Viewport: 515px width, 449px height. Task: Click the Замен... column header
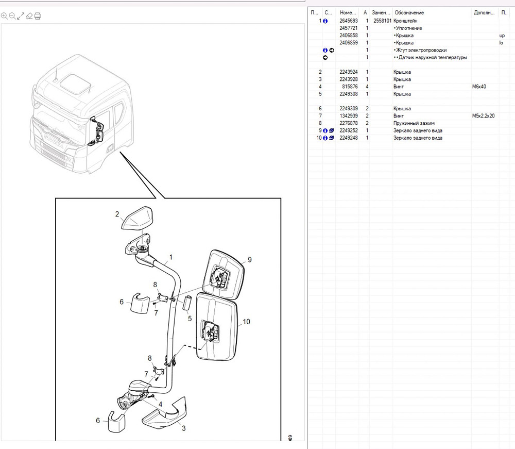pos(381,12)
